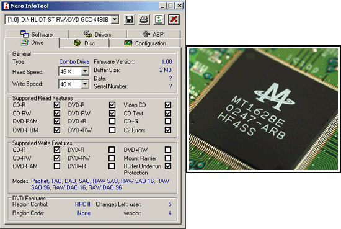Toggle DVD+RW read feature checkbox

pos(112,130)
